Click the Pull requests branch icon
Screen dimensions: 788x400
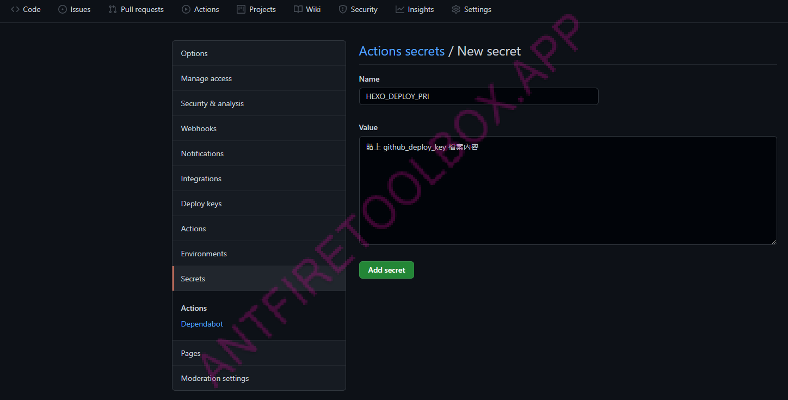tap(113, 9)
